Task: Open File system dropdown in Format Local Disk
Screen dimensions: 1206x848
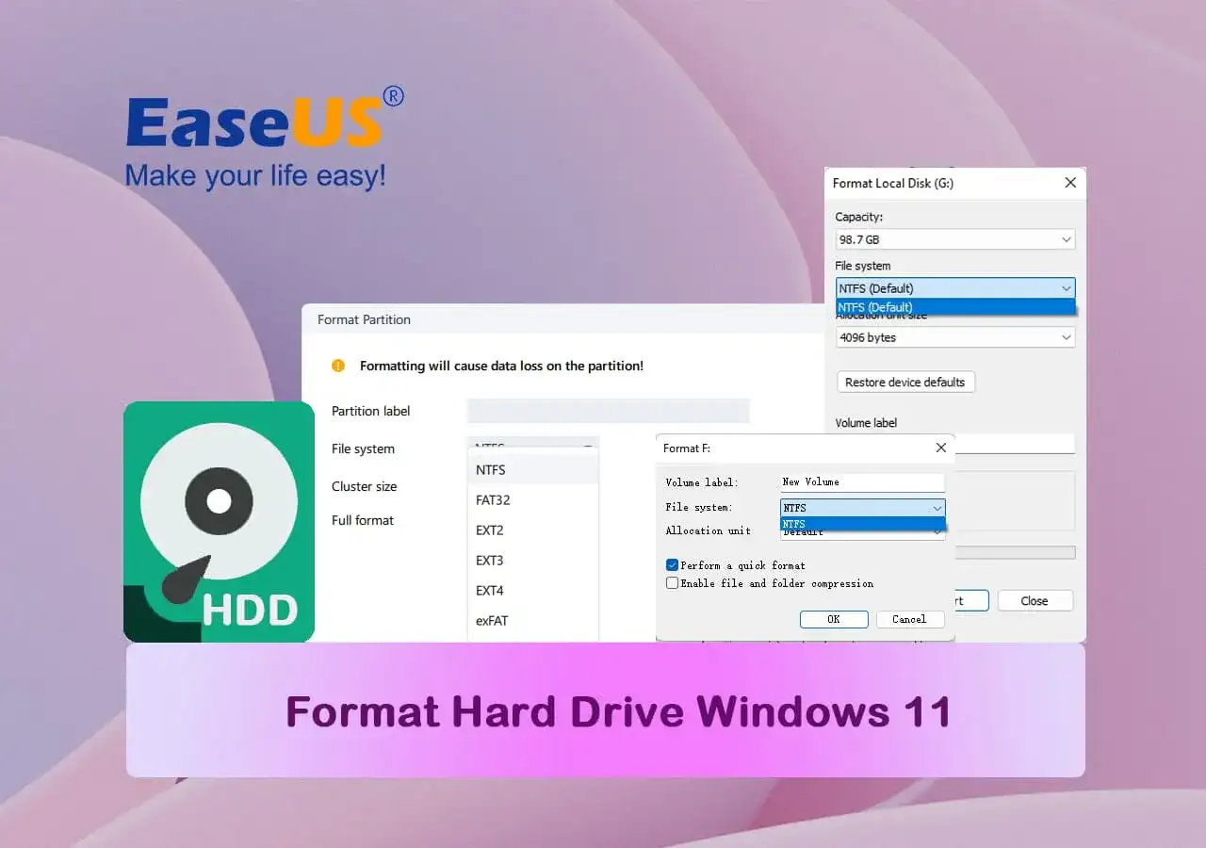Action: (955, 288)
